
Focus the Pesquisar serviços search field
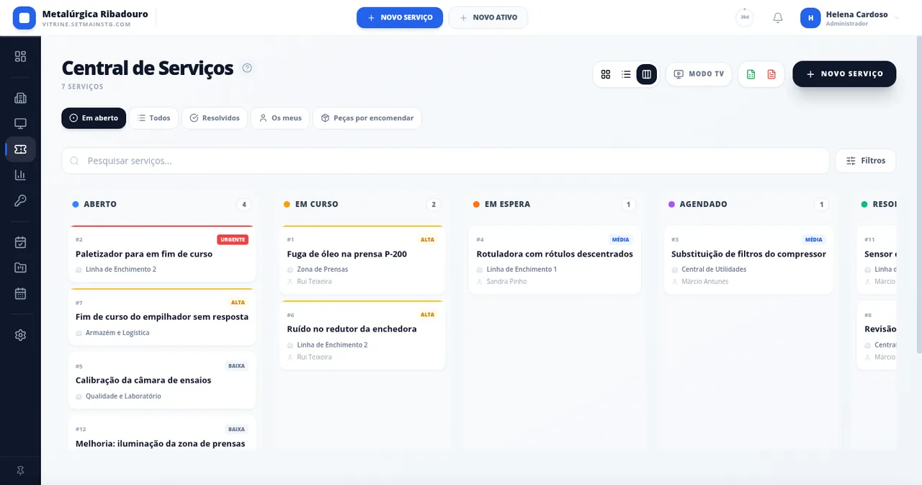tap(445, 161)
